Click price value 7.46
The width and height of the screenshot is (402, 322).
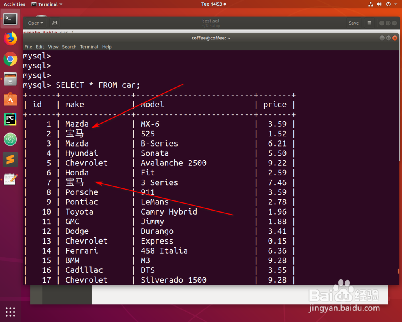277,183
